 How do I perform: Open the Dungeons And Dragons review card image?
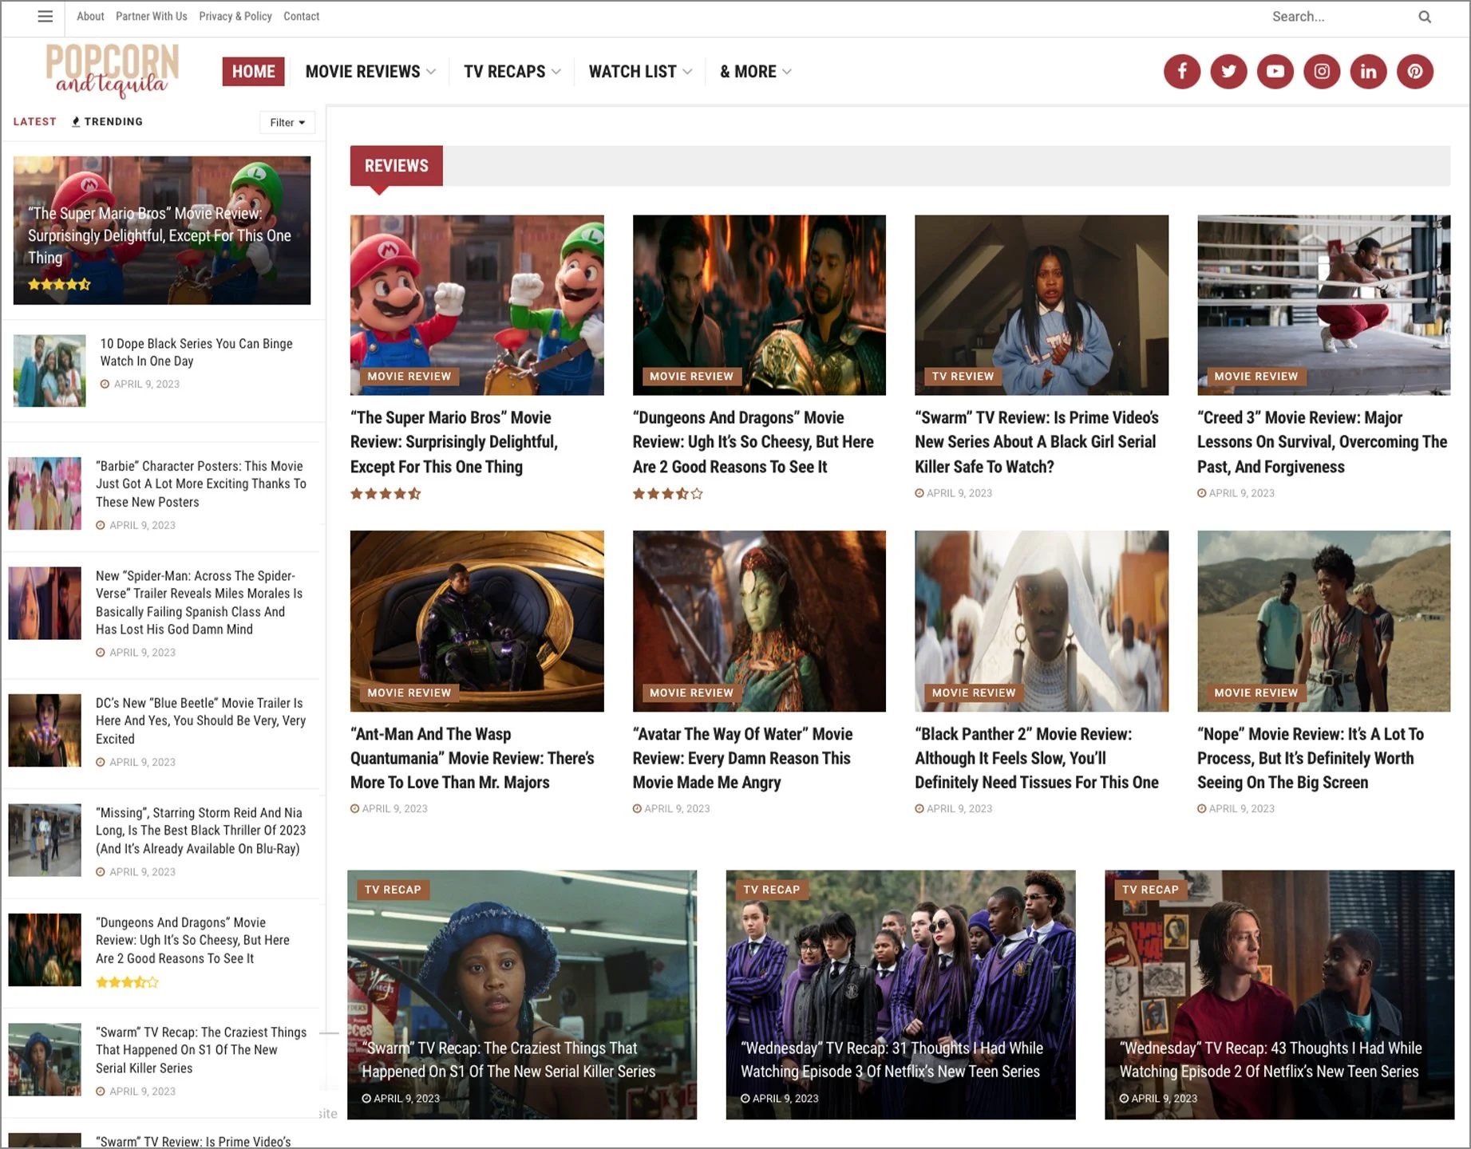pos(759,305)
